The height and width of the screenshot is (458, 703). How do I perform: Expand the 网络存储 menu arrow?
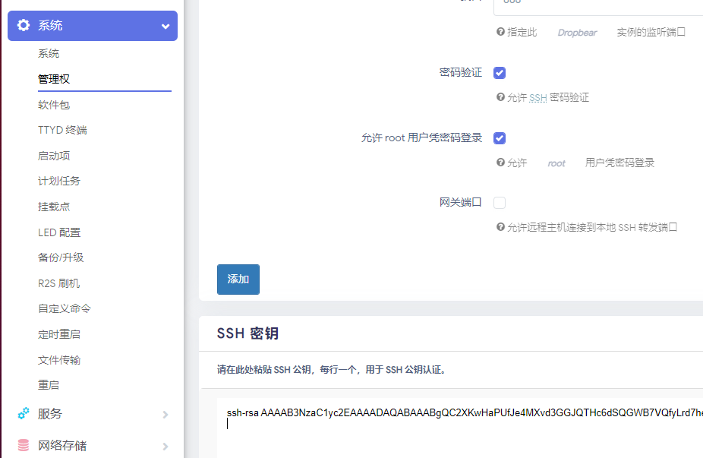pyautogui.click(x=165, y=447)
